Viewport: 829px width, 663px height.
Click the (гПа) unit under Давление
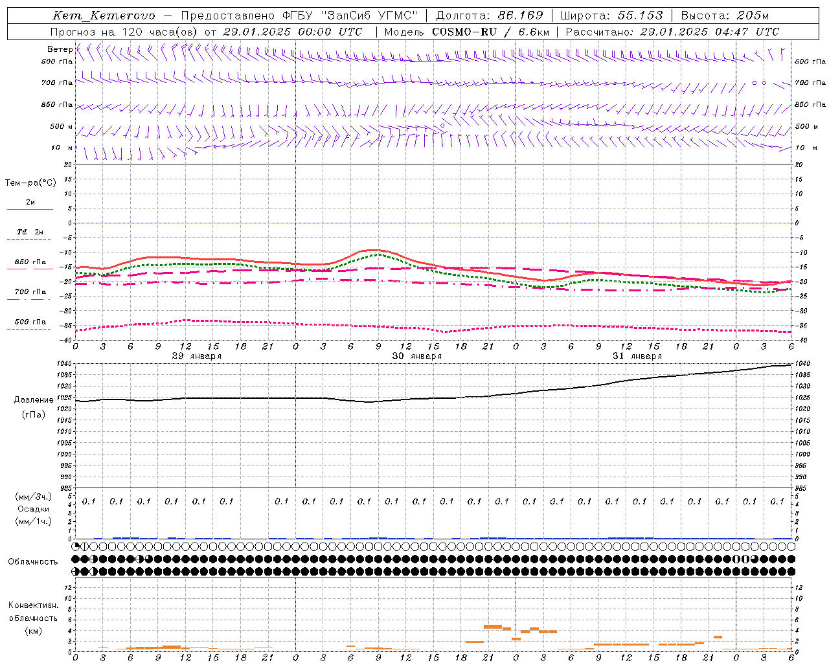[x=34, y=414]
